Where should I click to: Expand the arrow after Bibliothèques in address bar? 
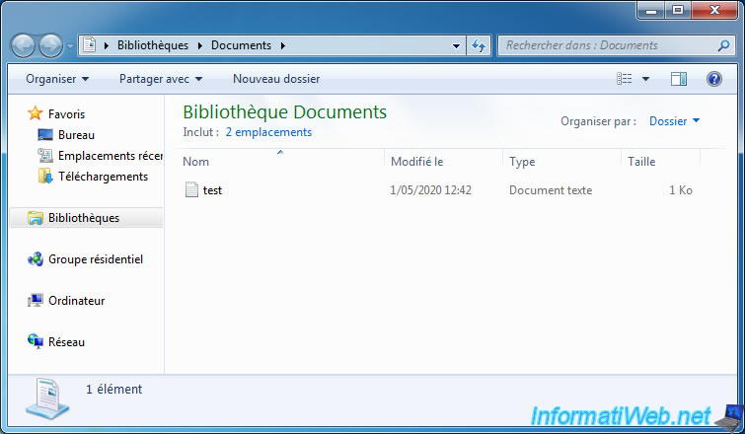[200, 45]
